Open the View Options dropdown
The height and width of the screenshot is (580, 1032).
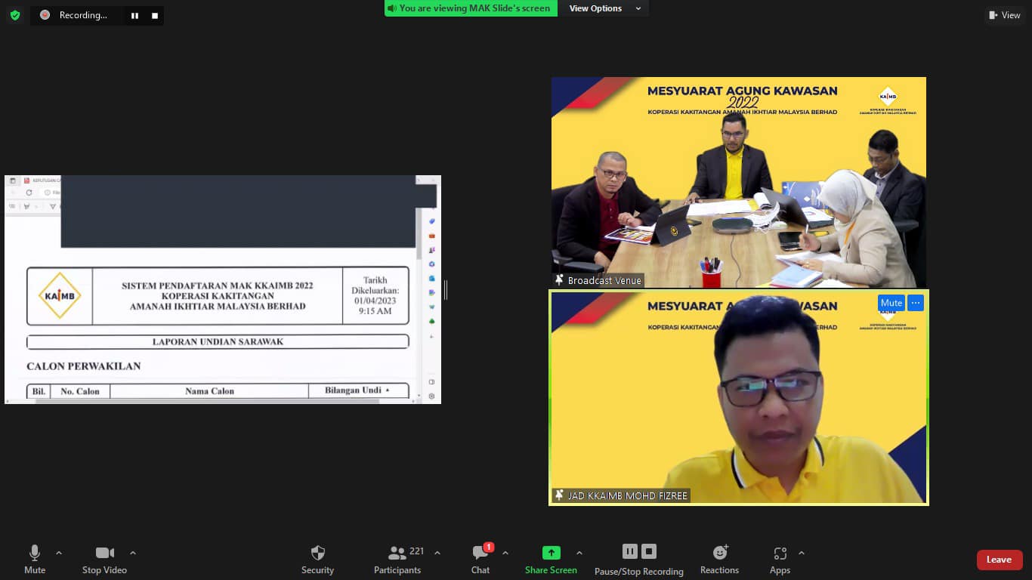604,8
